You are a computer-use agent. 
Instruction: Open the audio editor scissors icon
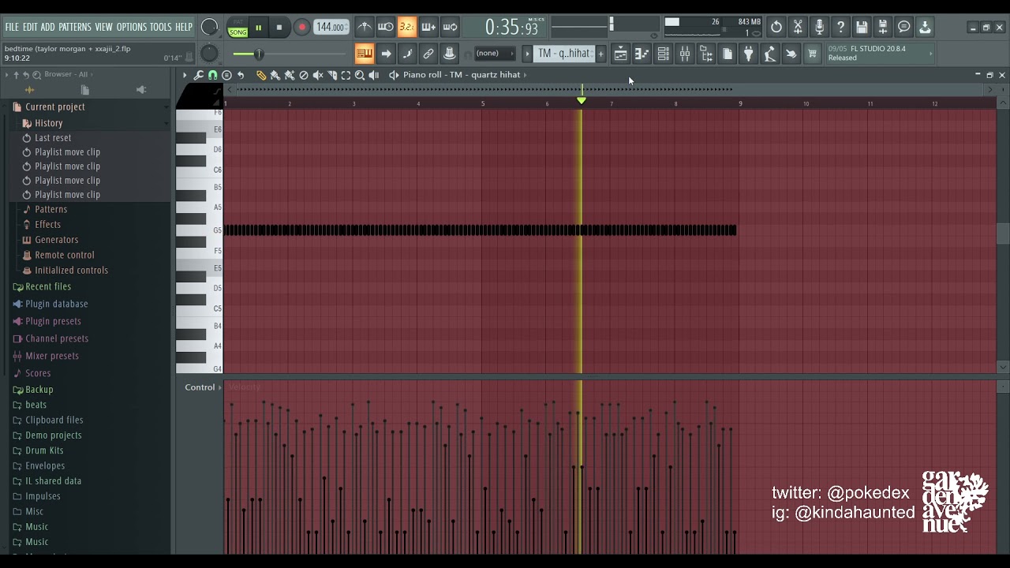[798, 28]
